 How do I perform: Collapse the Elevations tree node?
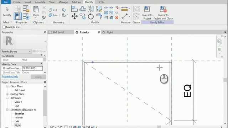(x=7, y=110)
